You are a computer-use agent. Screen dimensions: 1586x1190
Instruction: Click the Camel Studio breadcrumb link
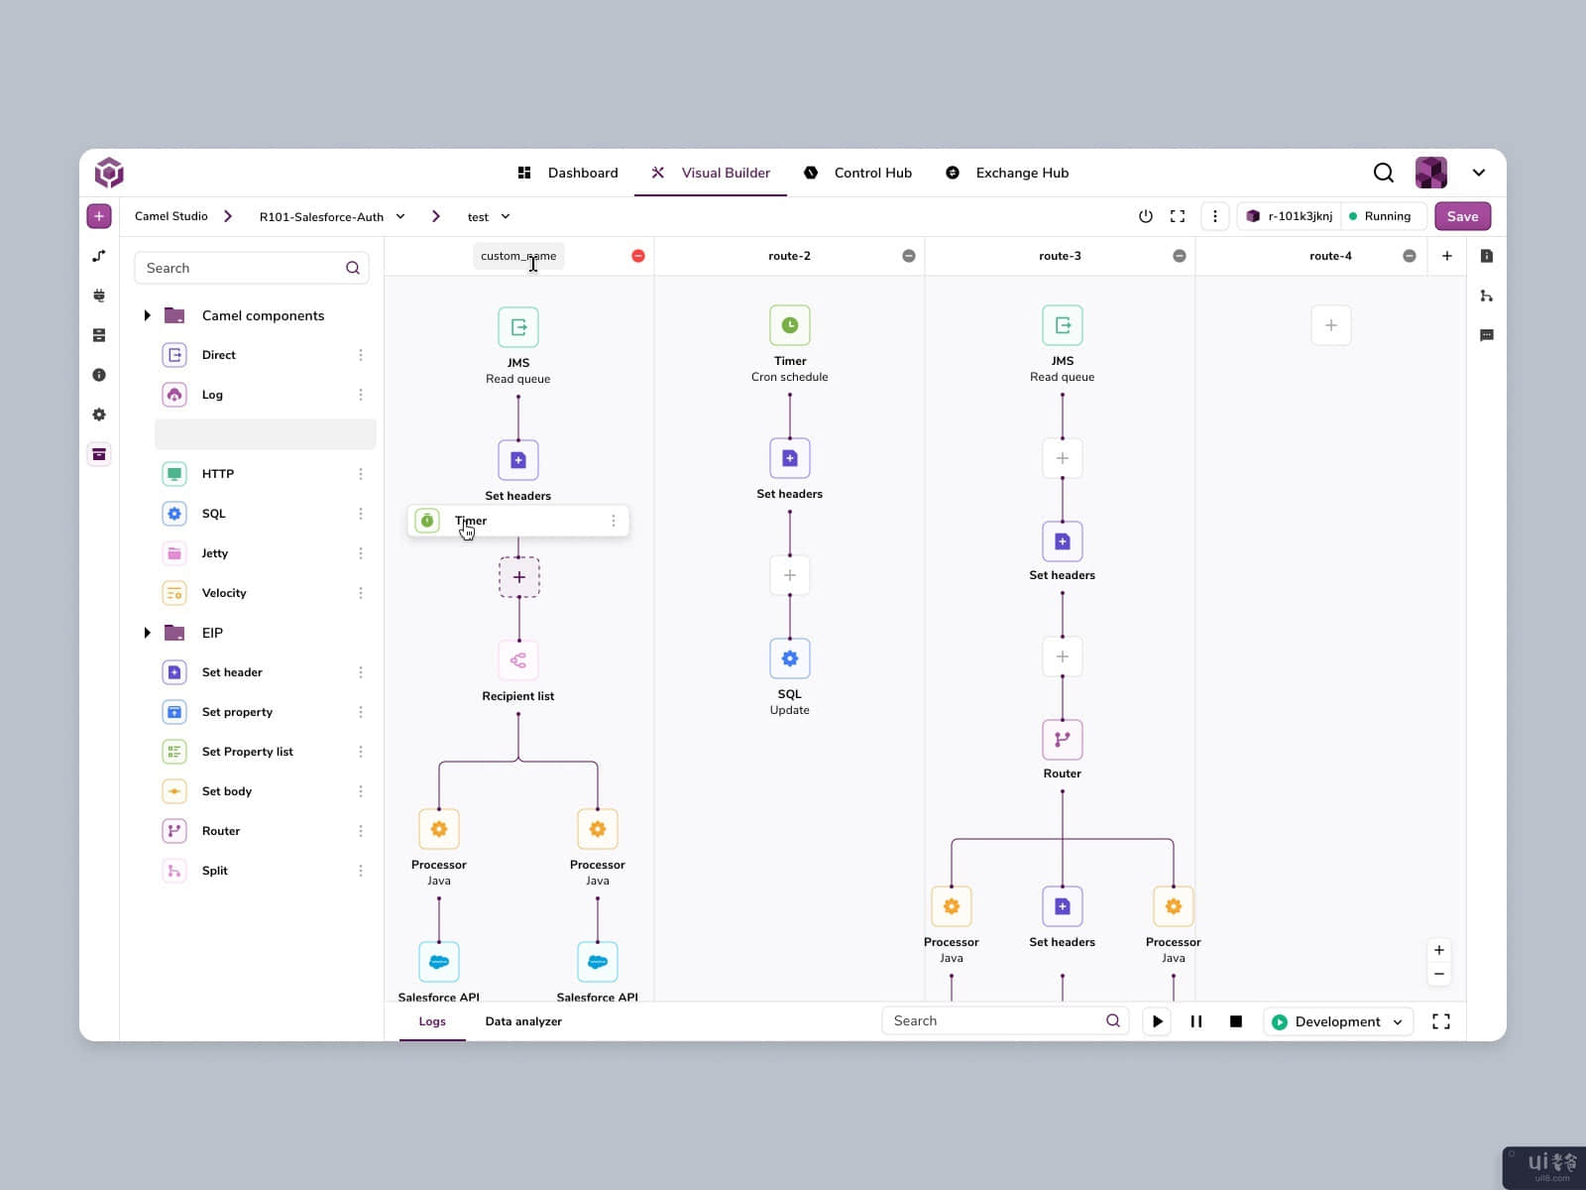click(x=170, y=216)
